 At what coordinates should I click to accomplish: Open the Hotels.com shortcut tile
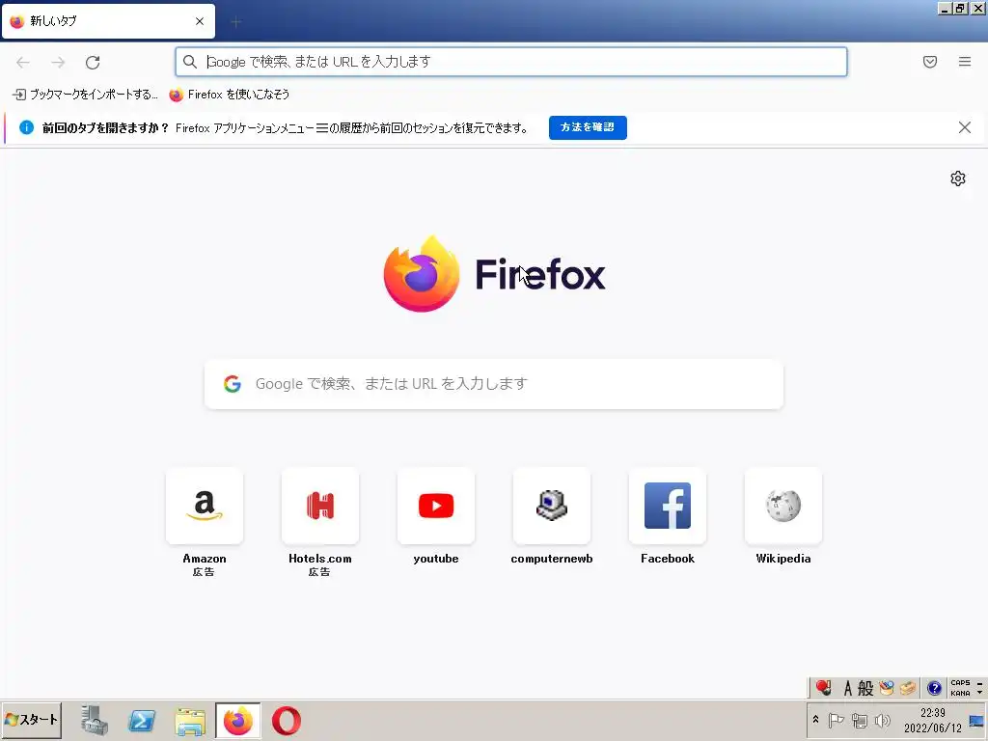click(320, 506)
